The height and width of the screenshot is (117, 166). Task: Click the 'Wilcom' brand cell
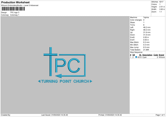pyautogui.click(x=162, y=57)
